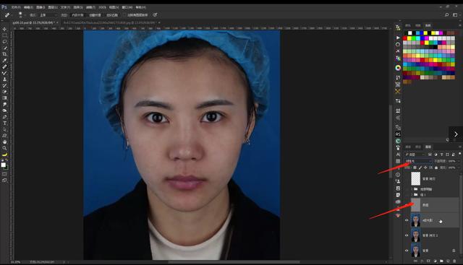Click the content-aware type button

coord(78,14)
